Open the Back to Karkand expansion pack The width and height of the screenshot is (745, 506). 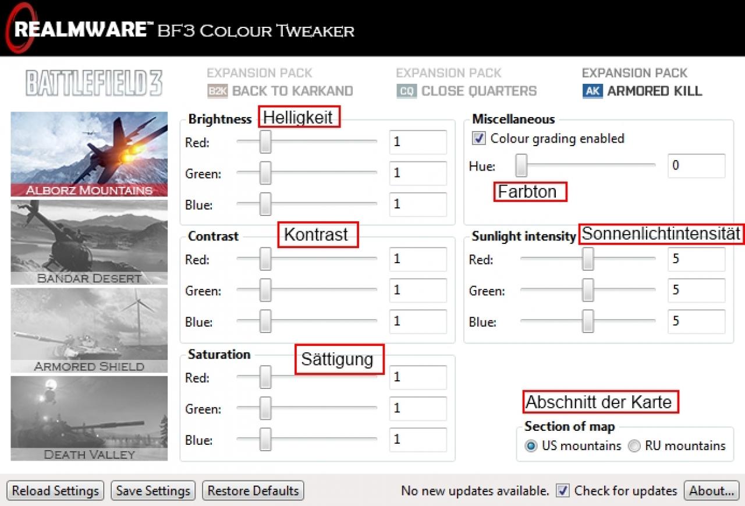click(280, 83)
